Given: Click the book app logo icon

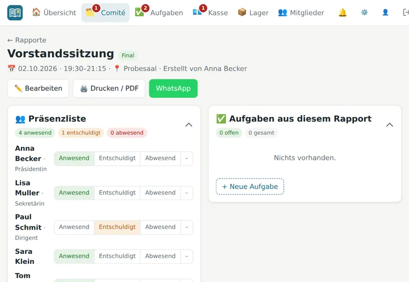Looking at the screenshot, I should [x=15, y=13].
